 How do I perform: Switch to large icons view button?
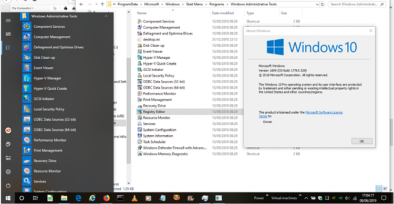point(385,188)
